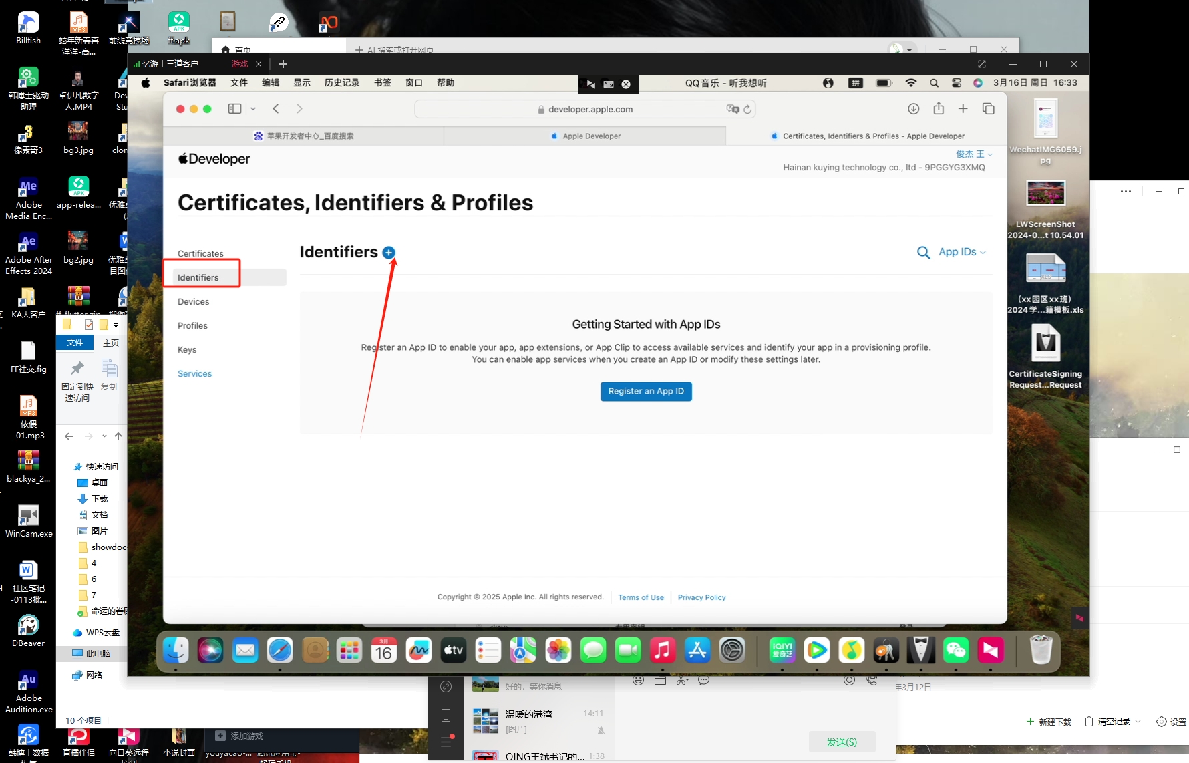Toggle the Safari sidebar icon

tap(234, 109)
